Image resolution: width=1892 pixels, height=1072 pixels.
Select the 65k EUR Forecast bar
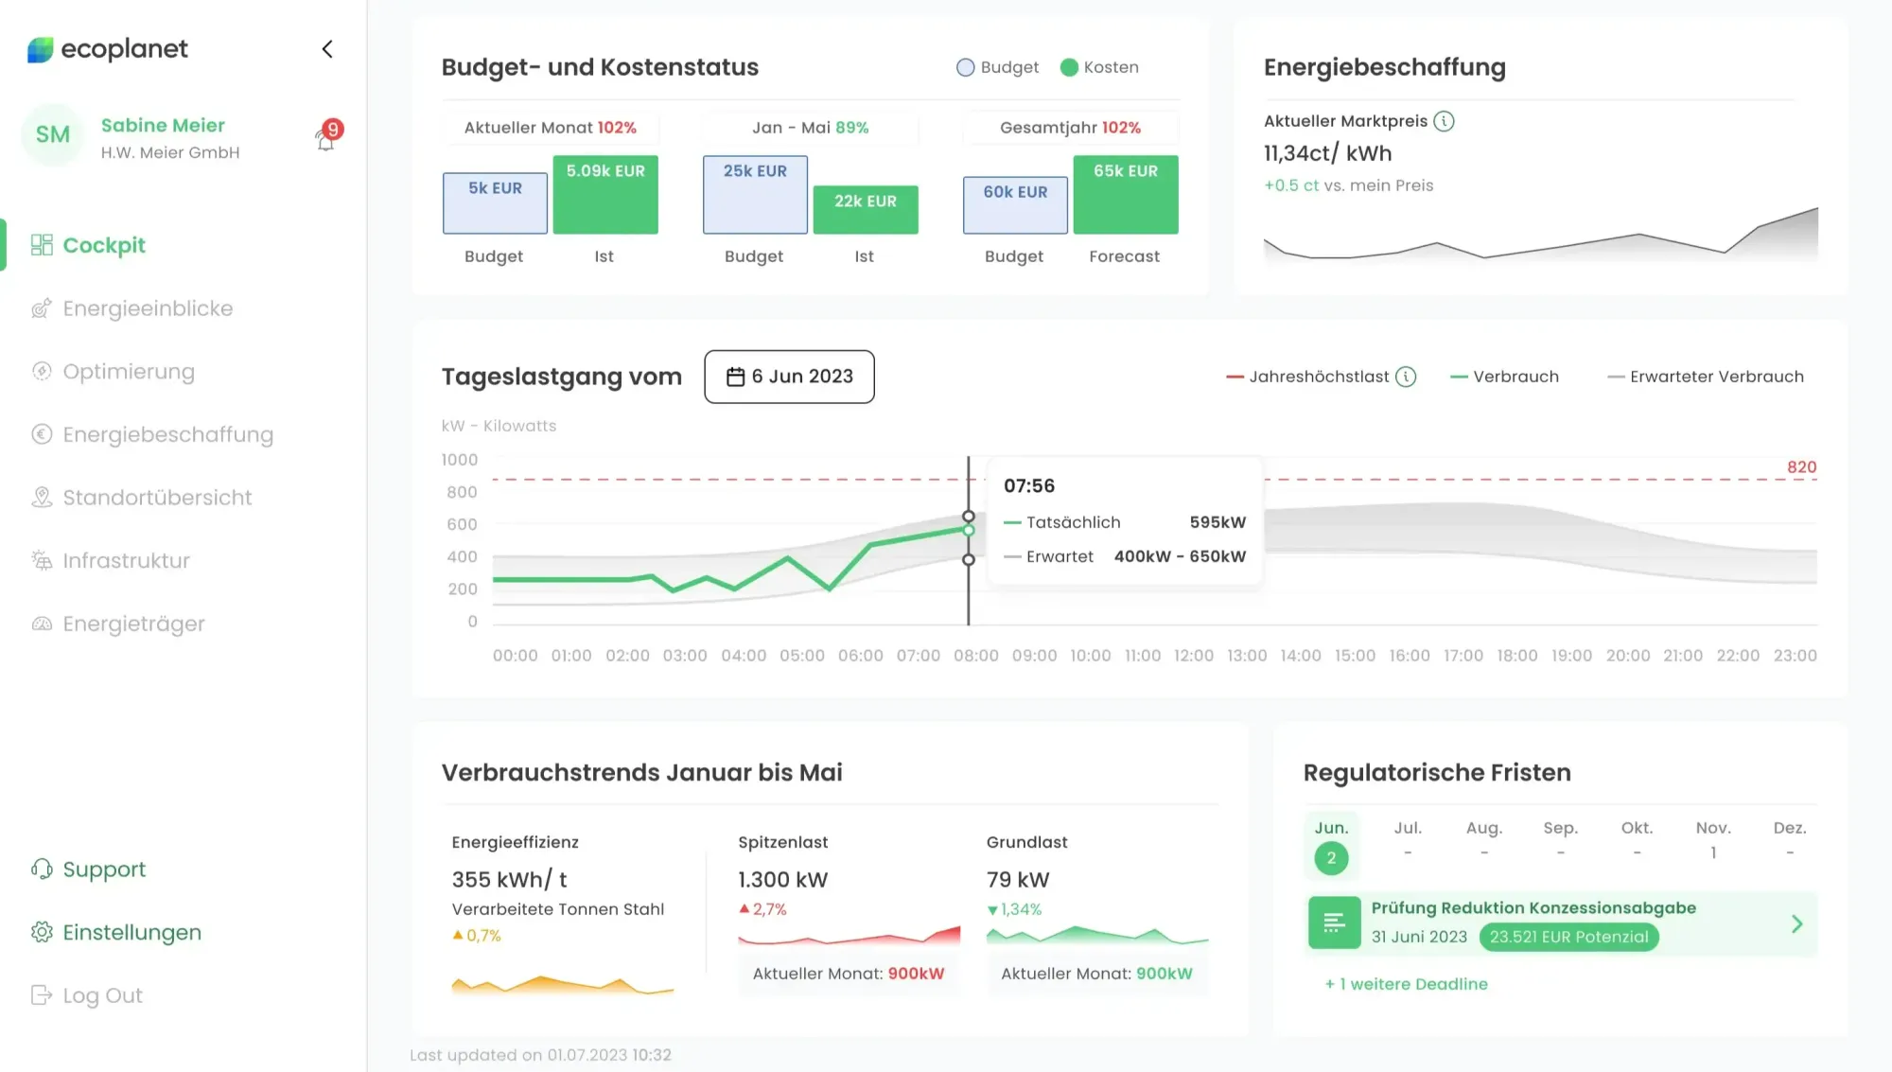1126,194
